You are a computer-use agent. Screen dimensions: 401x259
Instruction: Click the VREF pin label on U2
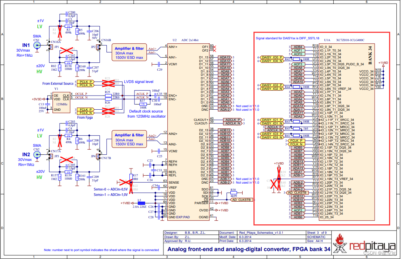(x=172, y=188)
